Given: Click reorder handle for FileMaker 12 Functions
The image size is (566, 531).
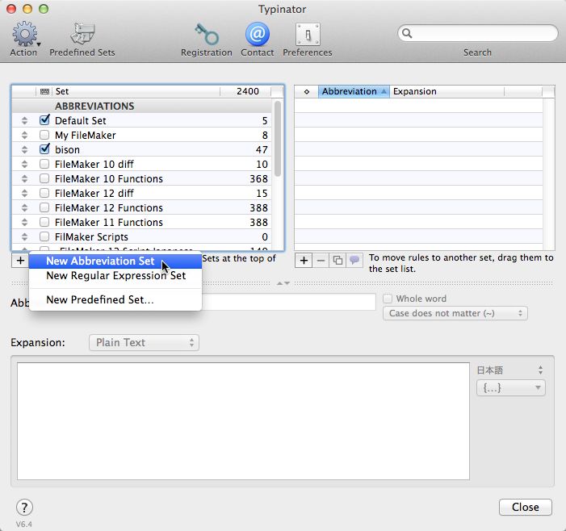Looking at the screenshot, I should [24, 207].
